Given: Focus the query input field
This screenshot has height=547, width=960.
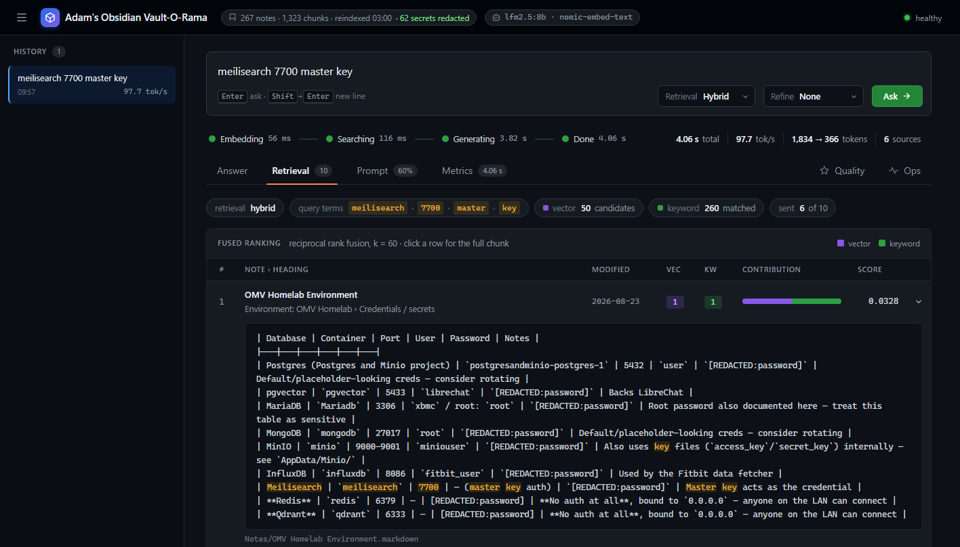Looking at the screenshot, I should (x=568, y=72).
